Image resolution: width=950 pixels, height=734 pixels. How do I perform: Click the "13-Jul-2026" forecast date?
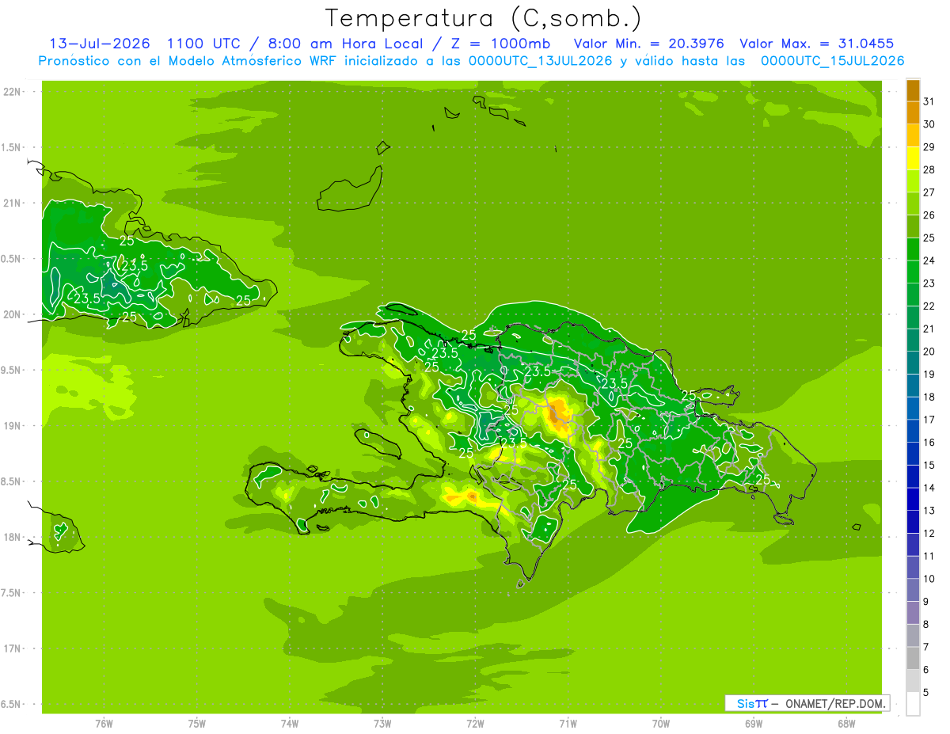coord(101,44)
